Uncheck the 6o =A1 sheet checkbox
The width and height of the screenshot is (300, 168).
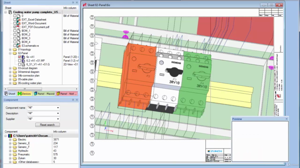(20, 57)
